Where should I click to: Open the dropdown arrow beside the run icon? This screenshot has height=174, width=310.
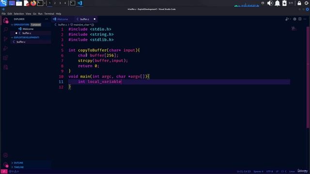pos(290,19)
